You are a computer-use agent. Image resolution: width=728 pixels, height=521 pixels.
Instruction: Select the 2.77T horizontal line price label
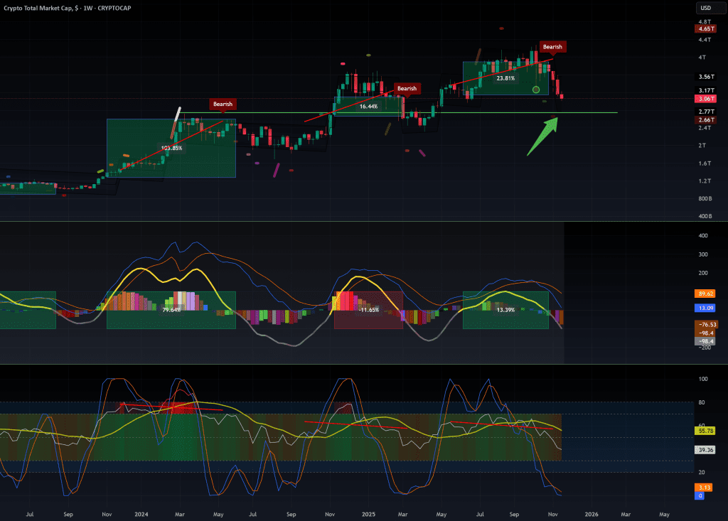[706, 112]
